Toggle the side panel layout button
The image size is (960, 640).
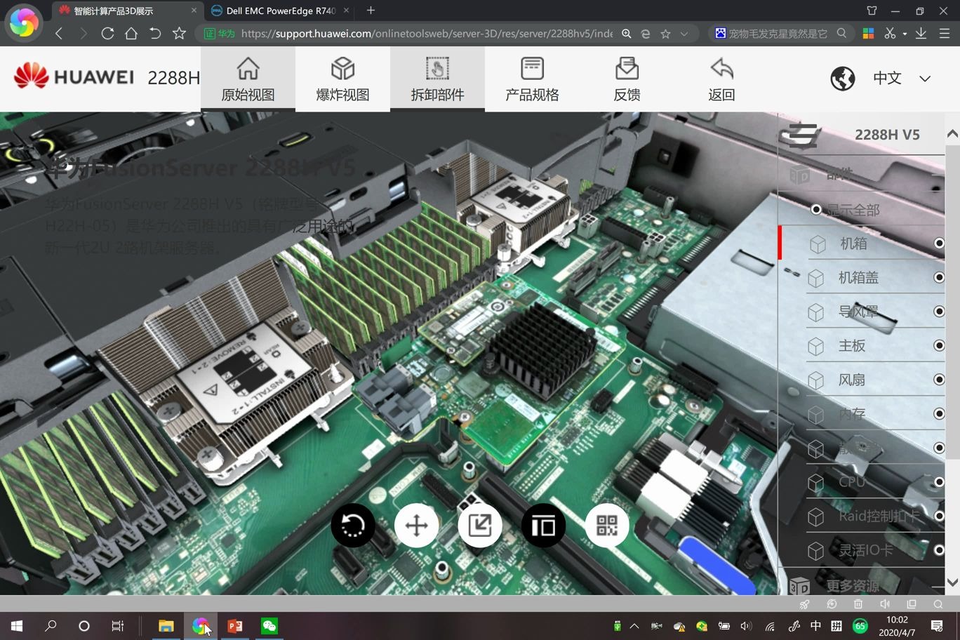click(x=543, y=525)
